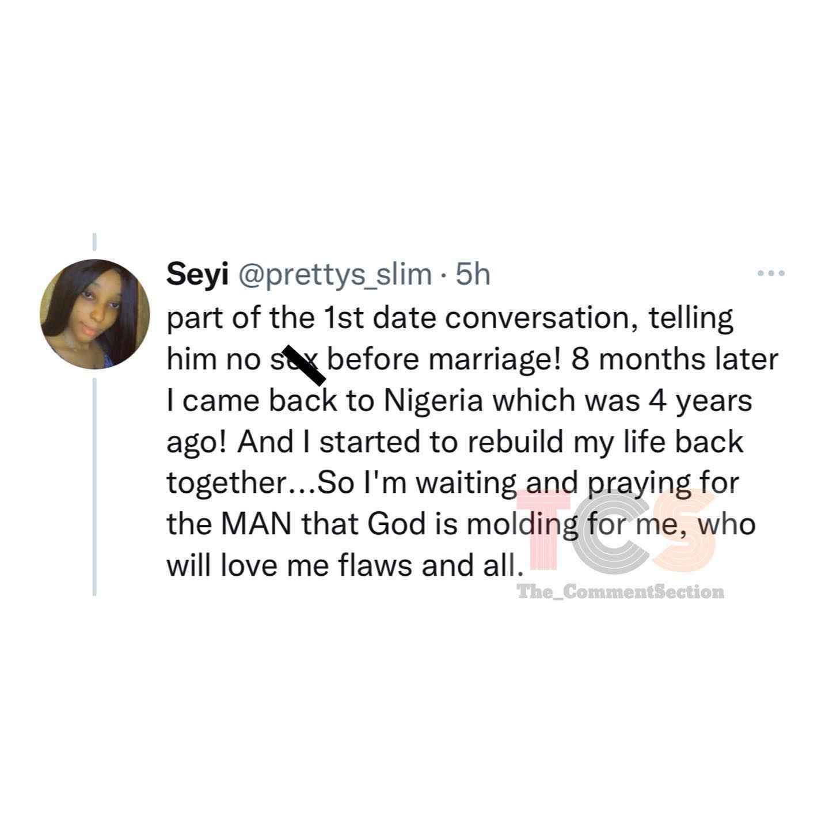
Task: Open the tweet body to expand it
Action: point(472,443)
